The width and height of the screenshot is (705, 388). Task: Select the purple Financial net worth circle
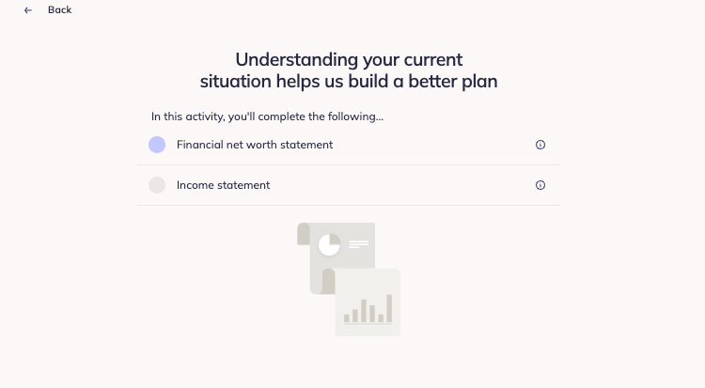(x=157, y=145)
